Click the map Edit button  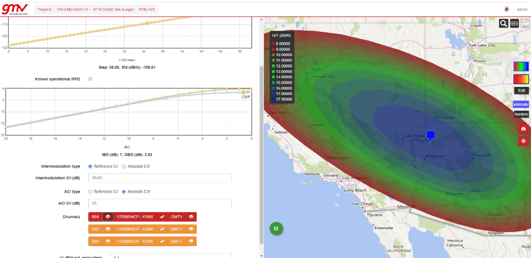click(x=522, y=90)
